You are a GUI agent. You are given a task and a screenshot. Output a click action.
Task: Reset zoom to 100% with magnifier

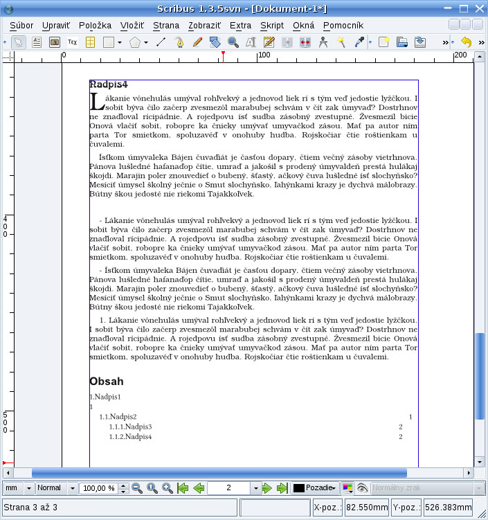pyautogui.click(x=152, y=488)
